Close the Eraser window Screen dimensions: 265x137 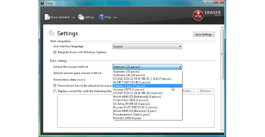(219, 2)
